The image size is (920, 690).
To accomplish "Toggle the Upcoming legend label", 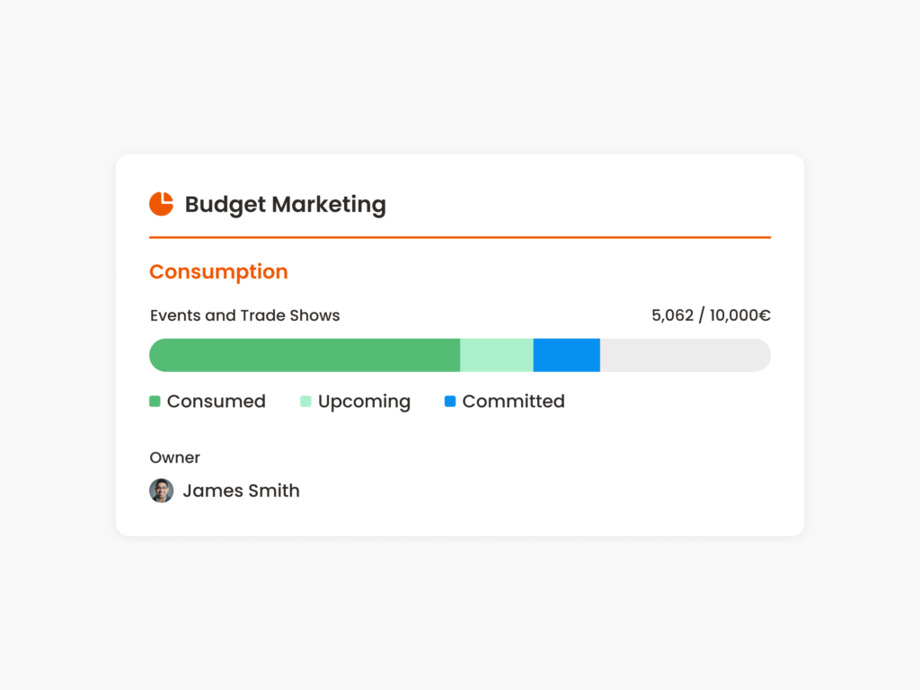I will pos(364,402).
